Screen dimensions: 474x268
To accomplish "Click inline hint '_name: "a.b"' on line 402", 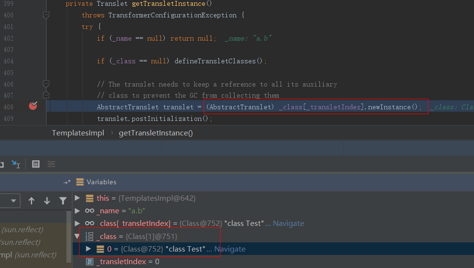I will (248, 38).
